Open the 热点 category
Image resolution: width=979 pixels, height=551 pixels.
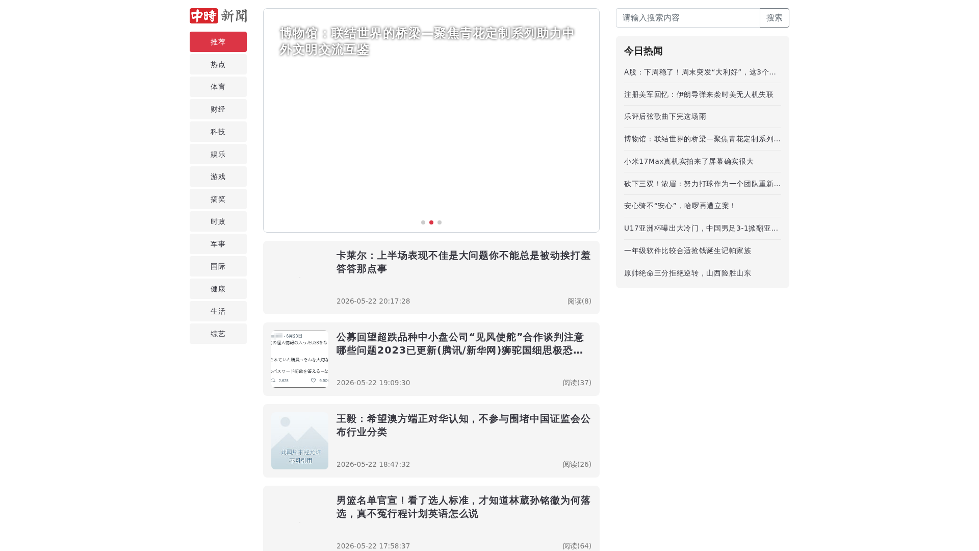click(218, 64)
